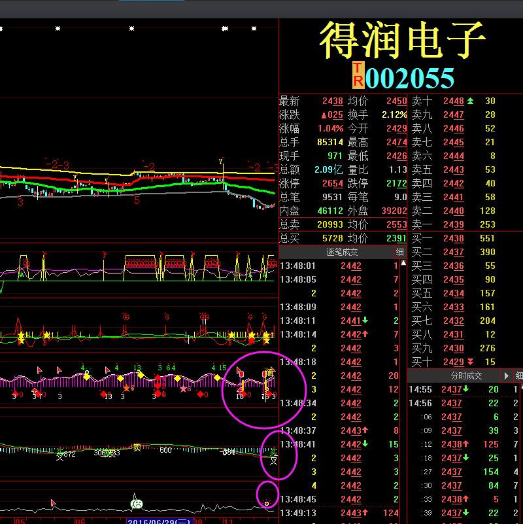Click the 13:48:37 trade at 2443
Image resolution: width=523 pixels, height=524 pixels.
[x=339, y=430]
